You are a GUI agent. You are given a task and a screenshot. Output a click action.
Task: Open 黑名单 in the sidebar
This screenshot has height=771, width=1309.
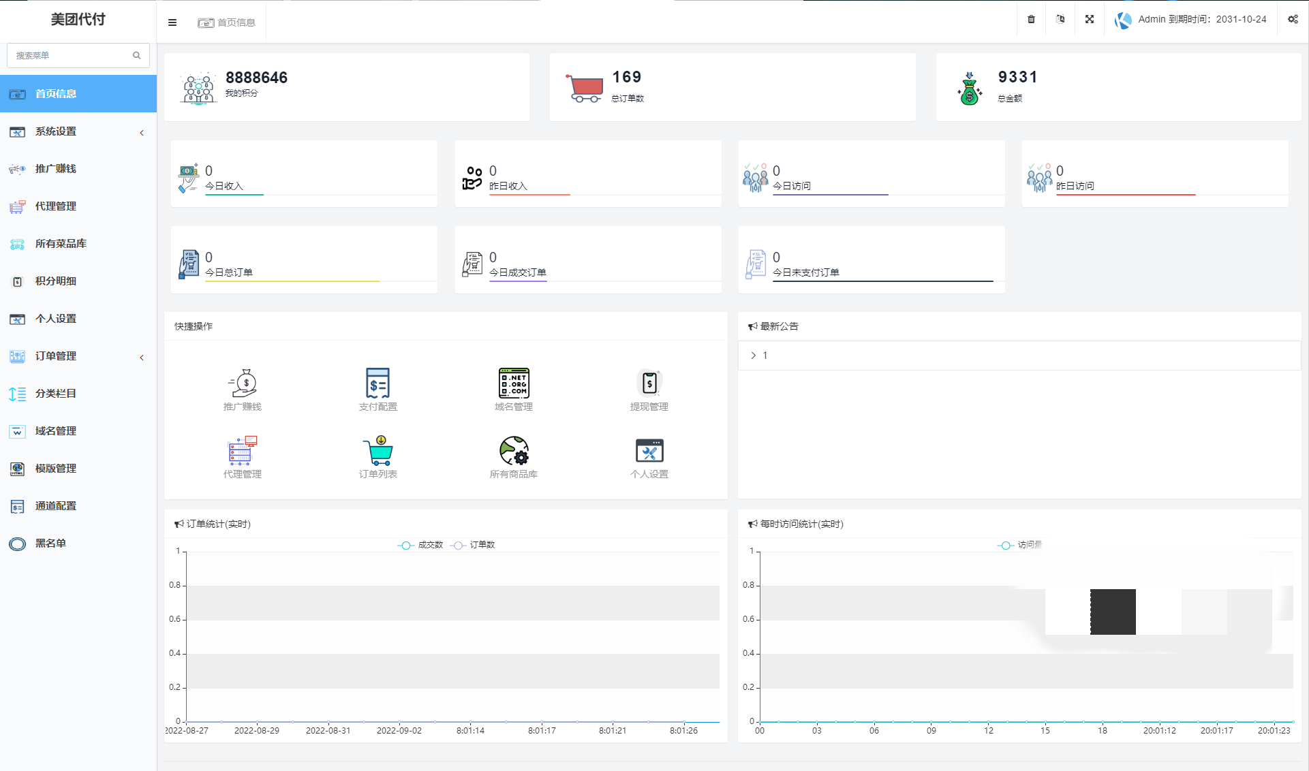point(78,544)
